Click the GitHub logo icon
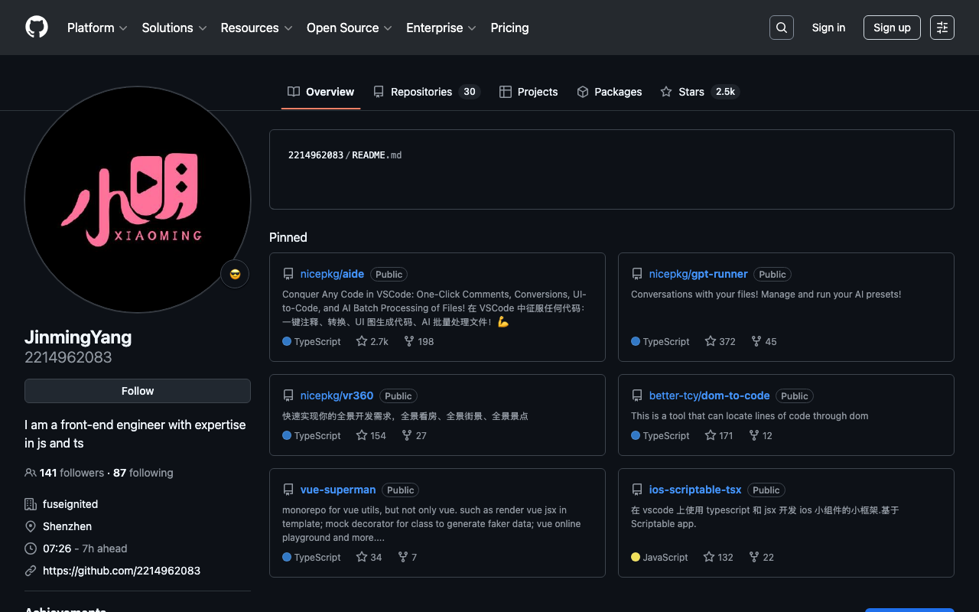 coord(37,28)
